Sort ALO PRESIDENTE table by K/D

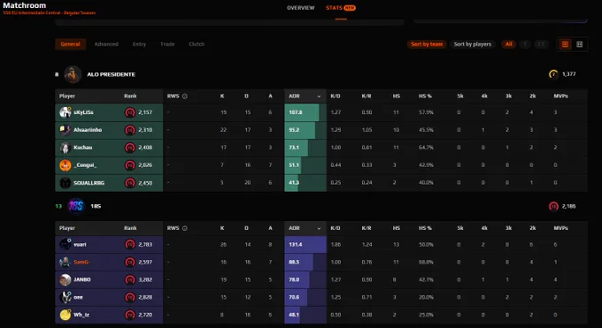click(x=336, y=95)
